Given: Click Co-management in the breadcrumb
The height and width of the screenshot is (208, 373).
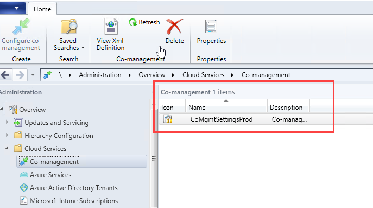Looking at the screenshot, I should [x=266, y=75].
